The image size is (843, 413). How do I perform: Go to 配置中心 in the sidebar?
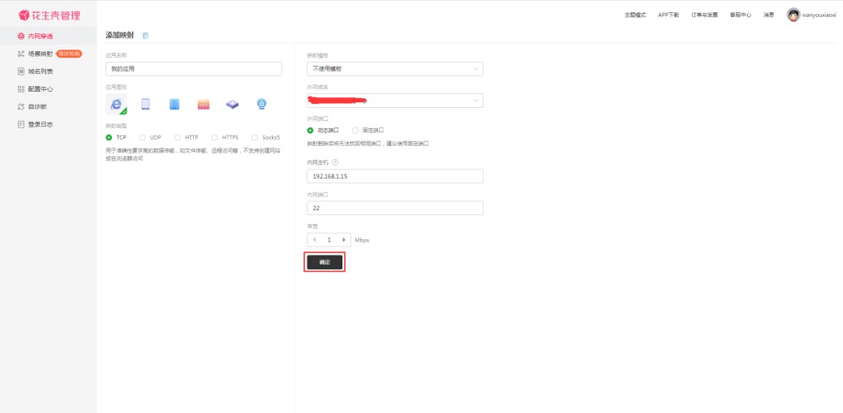pyautogui.click(x=40, y=89)
